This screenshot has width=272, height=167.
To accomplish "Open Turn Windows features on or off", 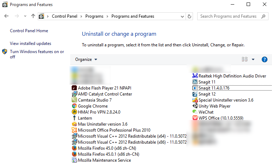I will point(37,54).
